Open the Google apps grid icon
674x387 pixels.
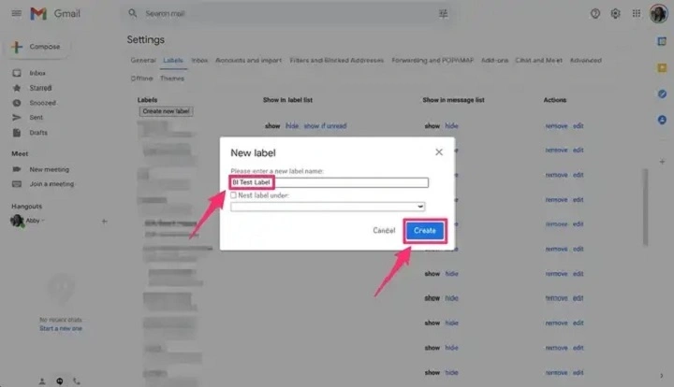tap(636, 14)
